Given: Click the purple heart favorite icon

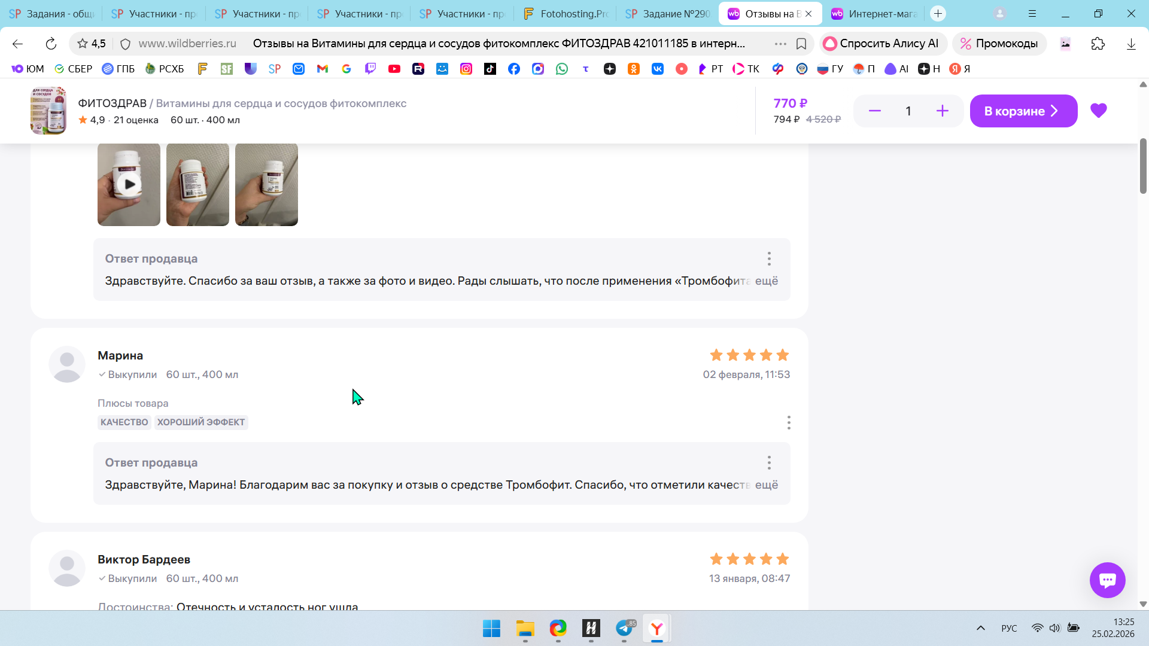Looking at the screenshot, I should (x=1098, y=111).
